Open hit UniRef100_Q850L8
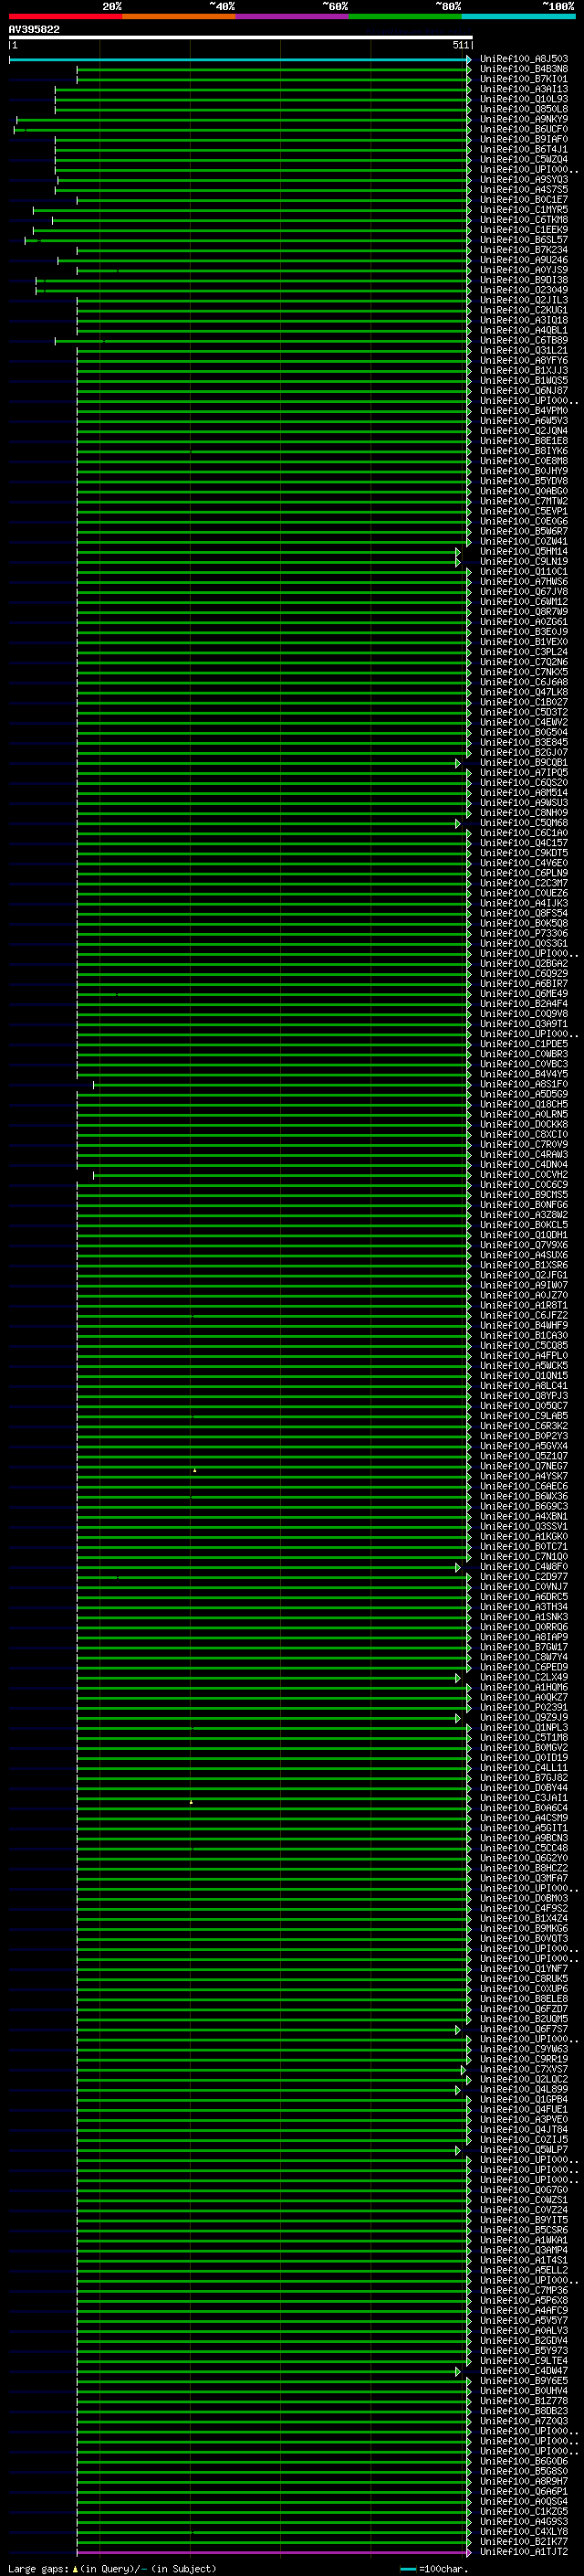The image size is (584, 2576). tap(524, 109)
